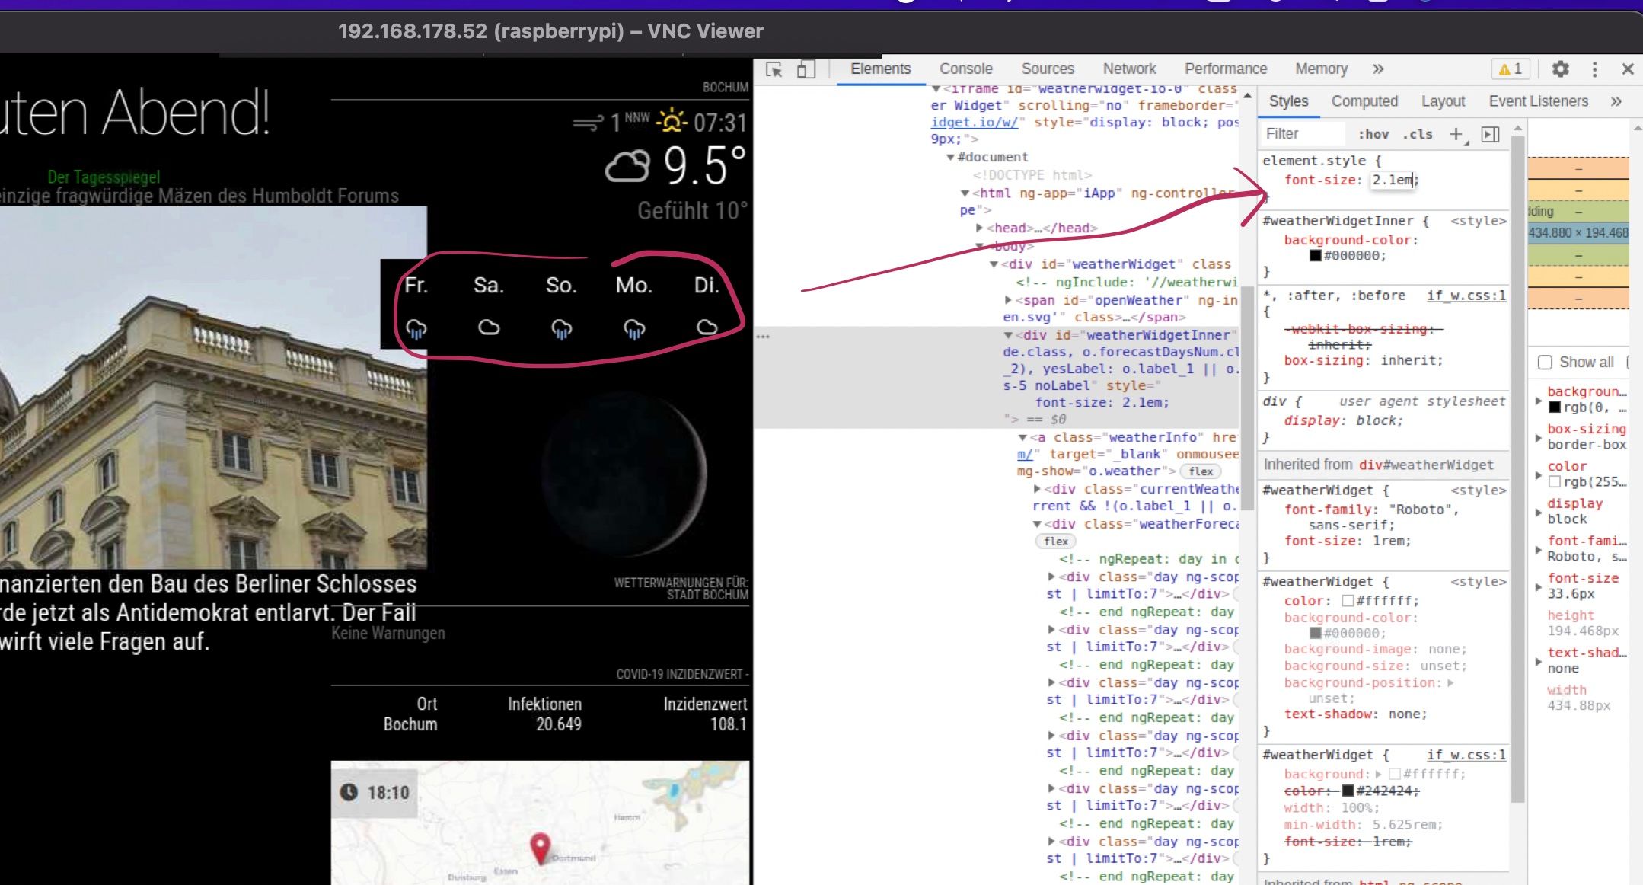Toggle the :hov element state panel

click(1373, 135)
